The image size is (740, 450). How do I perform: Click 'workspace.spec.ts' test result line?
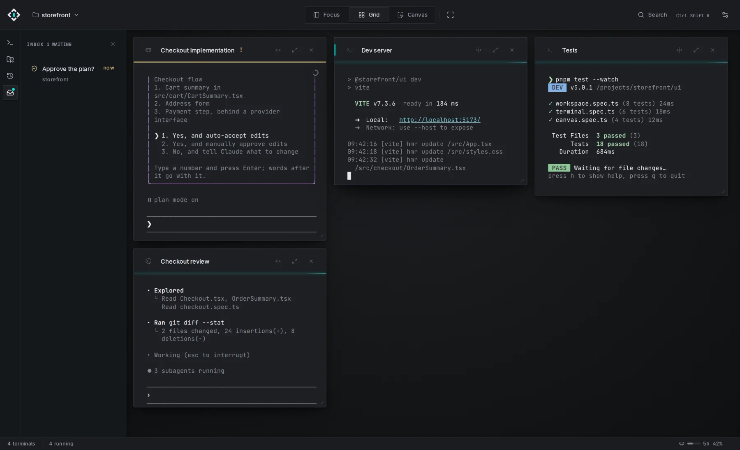click(611, 104)
